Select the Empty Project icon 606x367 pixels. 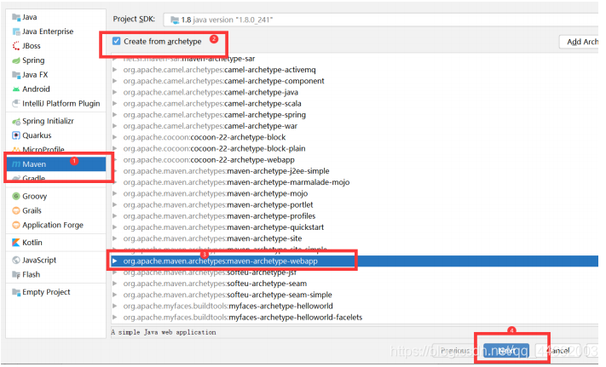(16, 292)
